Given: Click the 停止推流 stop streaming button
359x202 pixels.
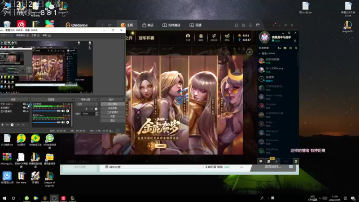Looking at the screenshot, I should (x=113, y=104).
